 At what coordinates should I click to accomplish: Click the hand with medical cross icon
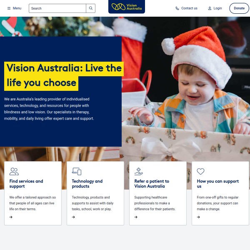[x=139, y=171]
